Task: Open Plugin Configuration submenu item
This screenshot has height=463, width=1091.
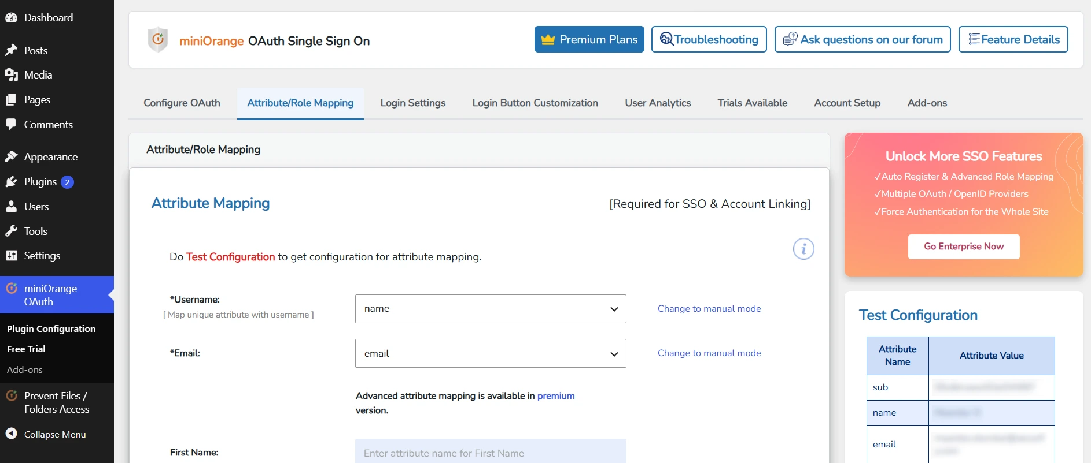Action: coord(51,329)
